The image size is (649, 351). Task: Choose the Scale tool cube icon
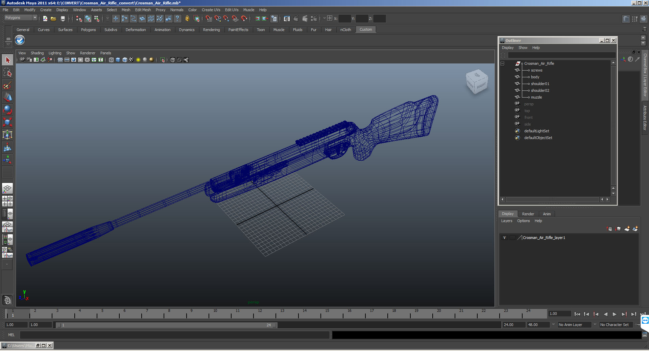tap(7, 122)
